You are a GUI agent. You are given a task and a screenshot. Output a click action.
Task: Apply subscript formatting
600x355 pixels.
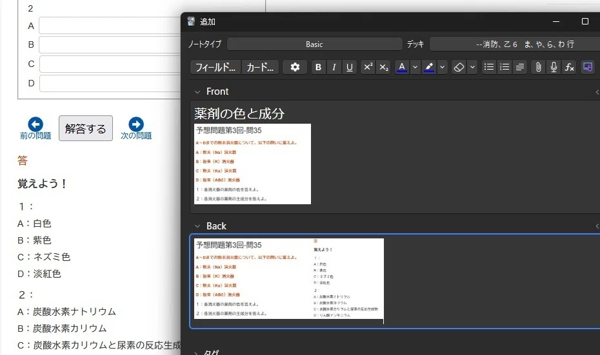click(383, 67)
